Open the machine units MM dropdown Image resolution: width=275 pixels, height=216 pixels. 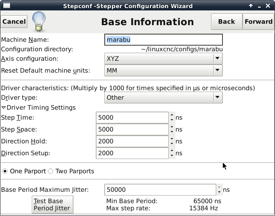(164, 70)
